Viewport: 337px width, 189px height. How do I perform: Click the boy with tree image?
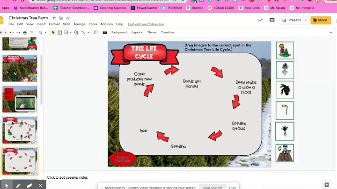pos(285,51)
